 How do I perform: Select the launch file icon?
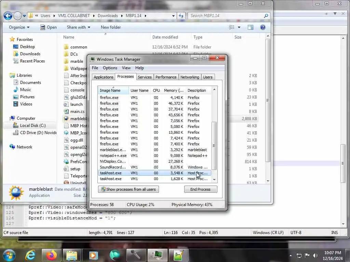tap(66, 104)
